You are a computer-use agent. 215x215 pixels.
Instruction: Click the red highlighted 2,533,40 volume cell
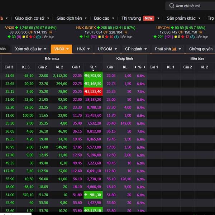click(93, 91)
